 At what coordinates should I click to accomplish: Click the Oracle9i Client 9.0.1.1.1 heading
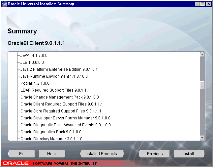click(x=36, y=43)
